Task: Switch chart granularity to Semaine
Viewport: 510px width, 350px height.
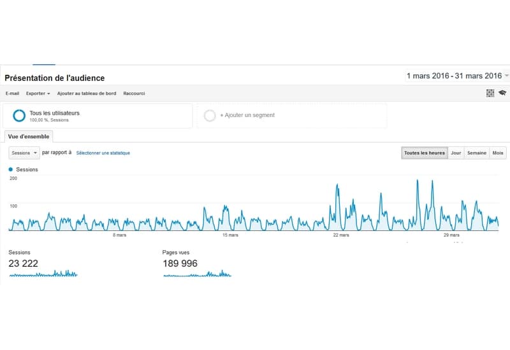Action: tap(477, 153)
